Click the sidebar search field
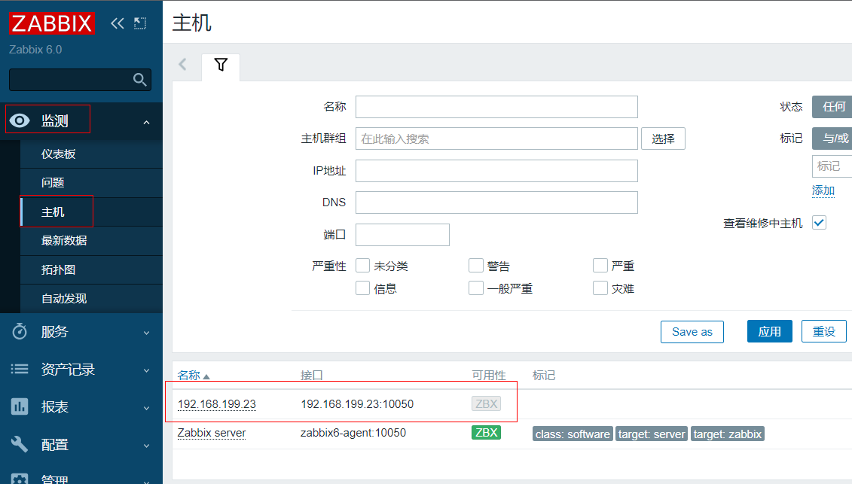Viewport: 852px width, 484px height. click(71, 80)
